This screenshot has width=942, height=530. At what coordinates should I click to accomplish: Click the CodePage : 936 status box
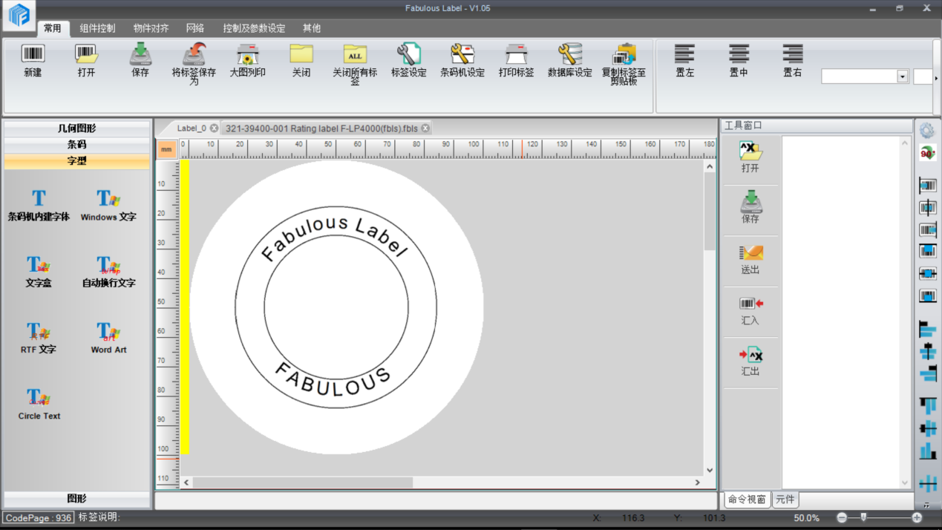coord(39,517)
